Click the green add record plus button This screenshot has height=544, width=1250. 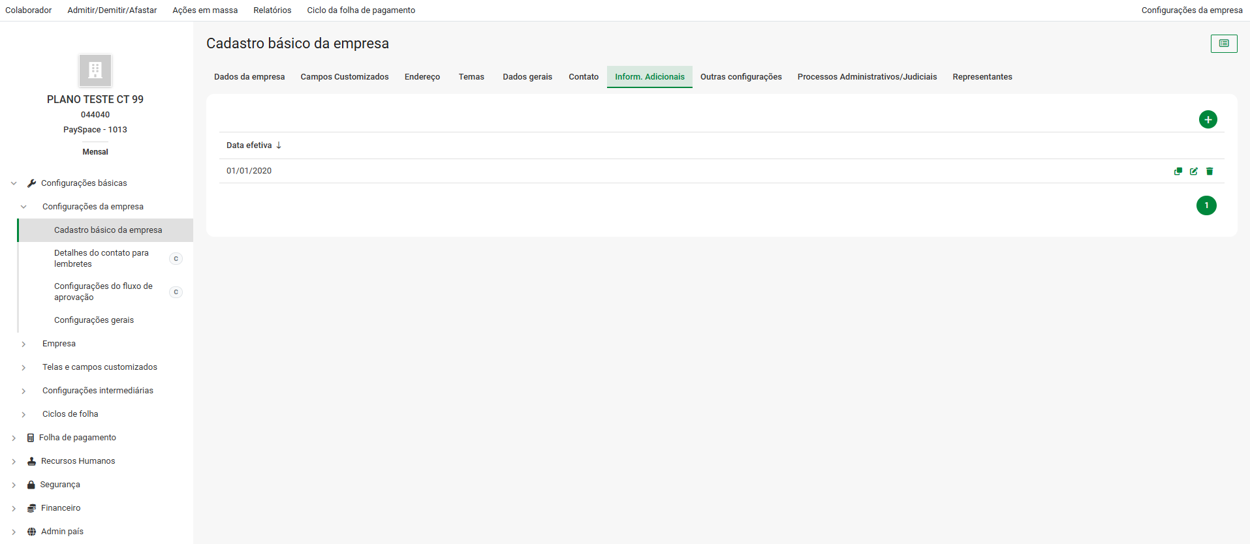point(1208,119)
